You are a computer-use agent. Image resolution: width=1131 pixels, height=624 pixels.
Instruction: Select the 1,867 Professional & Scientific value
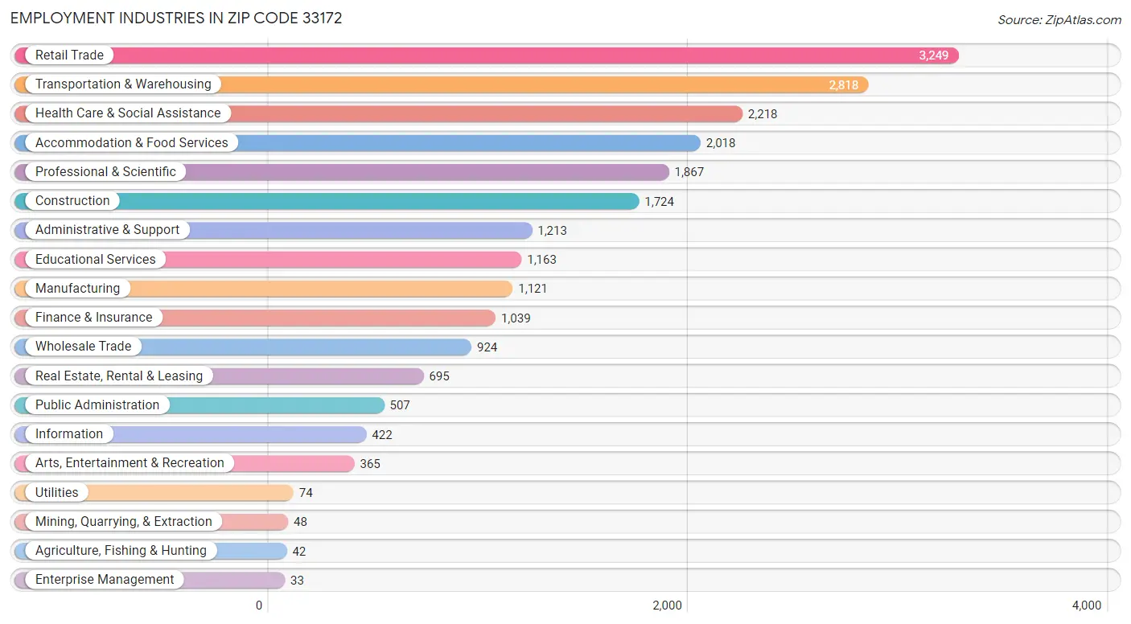point(689,172)
